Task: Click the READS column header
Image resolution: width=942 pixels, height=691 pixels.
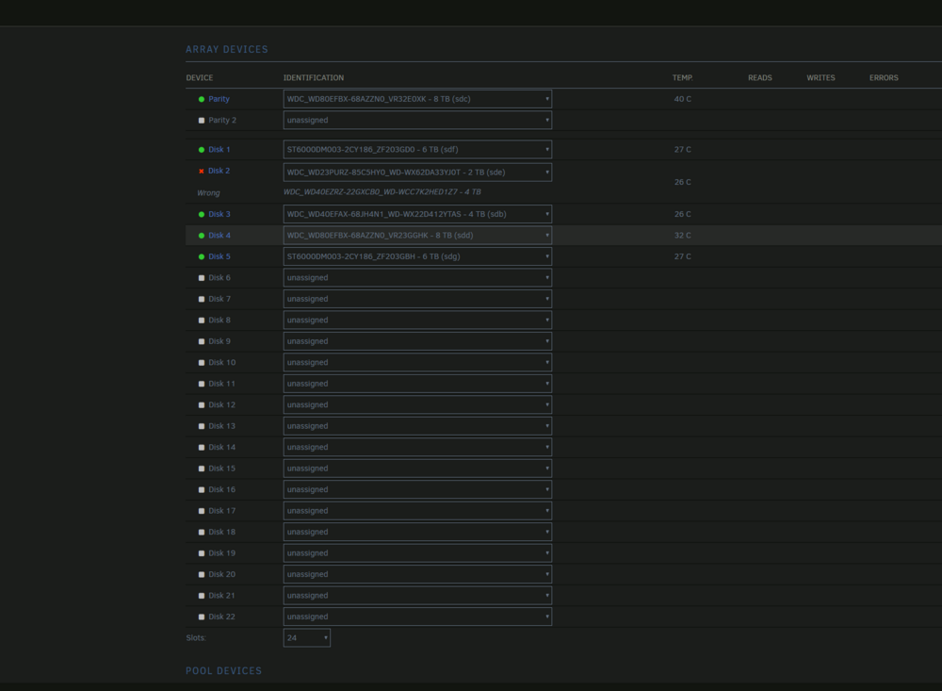Action: (x=760, y=78)
